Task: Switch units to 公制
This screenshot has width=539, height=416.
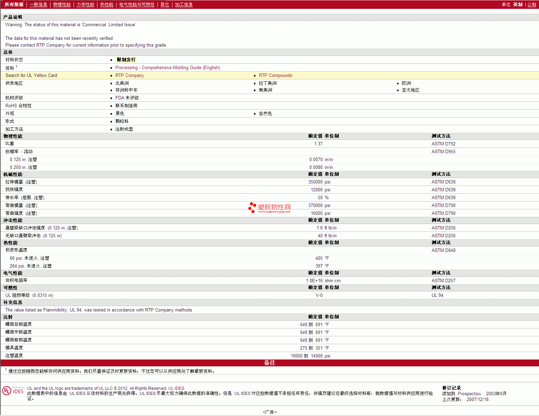Action: (532, 4)
